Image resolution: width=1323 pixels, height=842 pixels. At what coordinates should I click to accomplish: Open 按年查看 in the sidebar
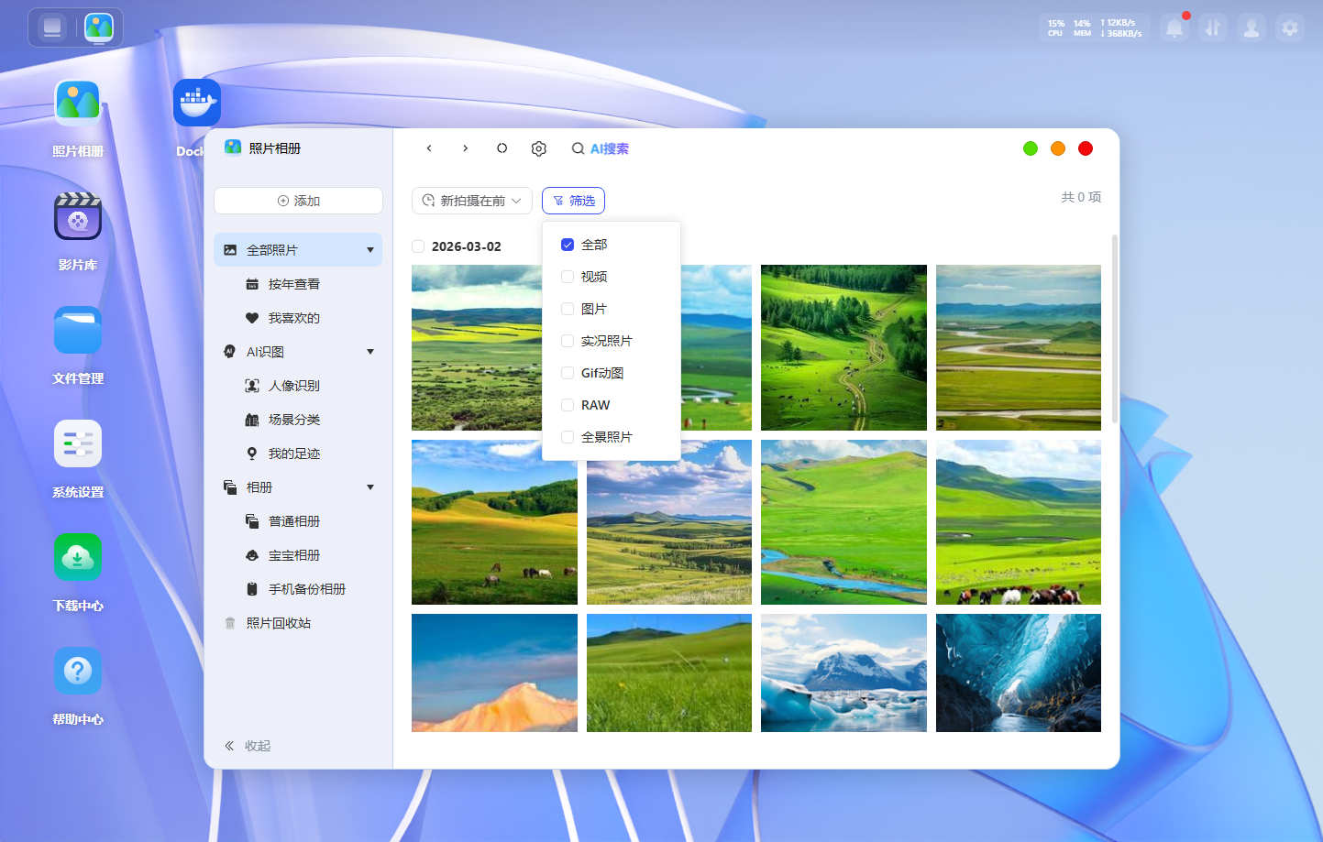click(298, 284)
